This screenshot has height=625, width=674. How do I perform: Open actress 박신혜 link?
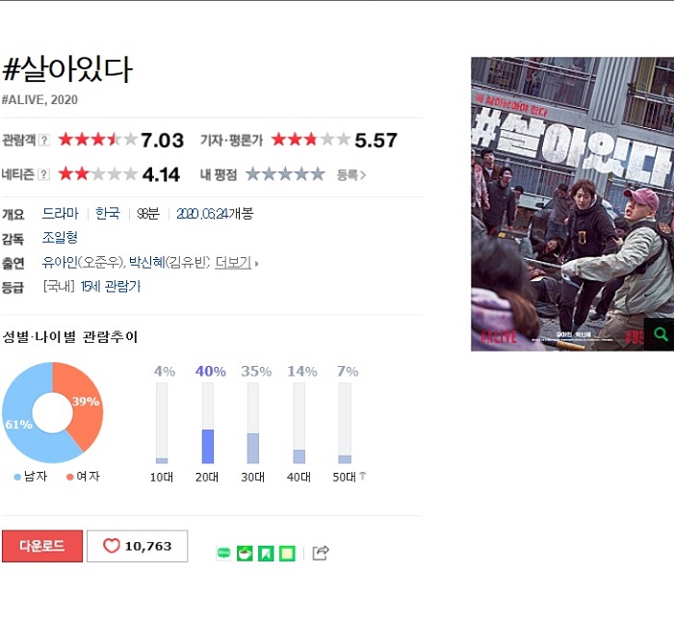click(x=146, y=262)
